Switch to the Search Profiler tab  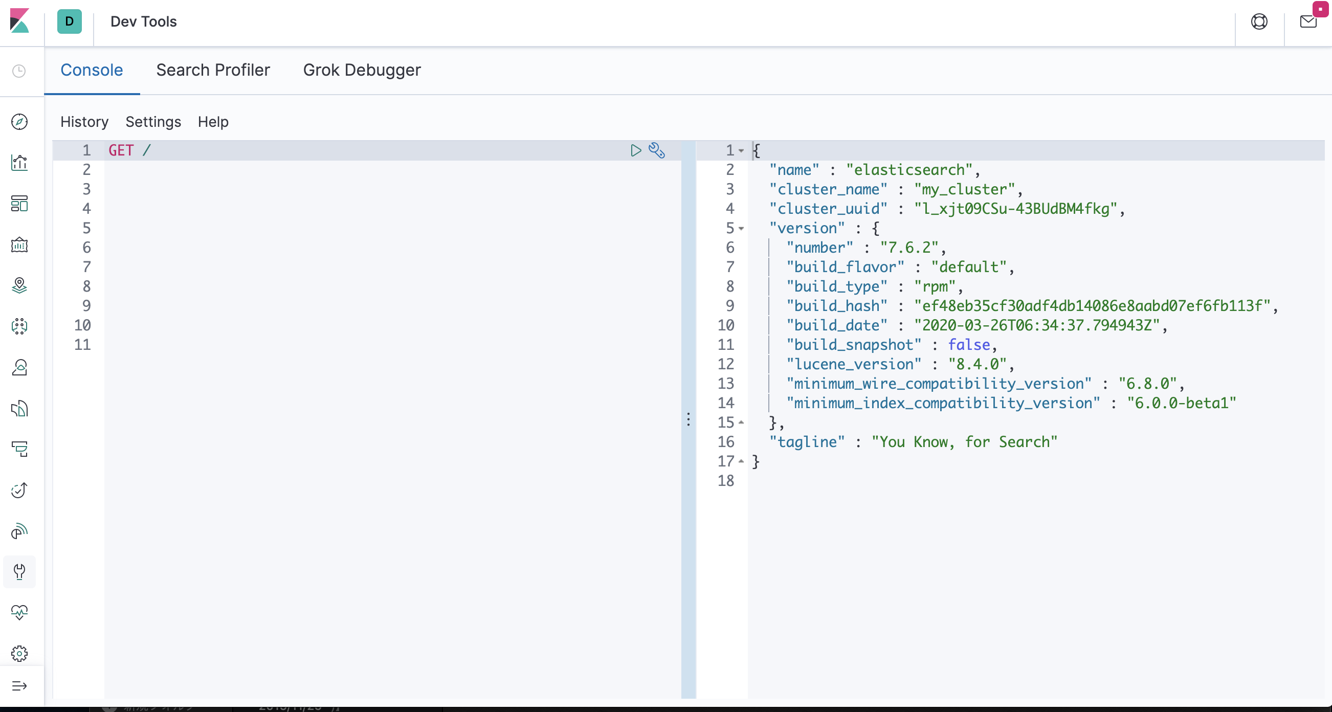[213, 70]
